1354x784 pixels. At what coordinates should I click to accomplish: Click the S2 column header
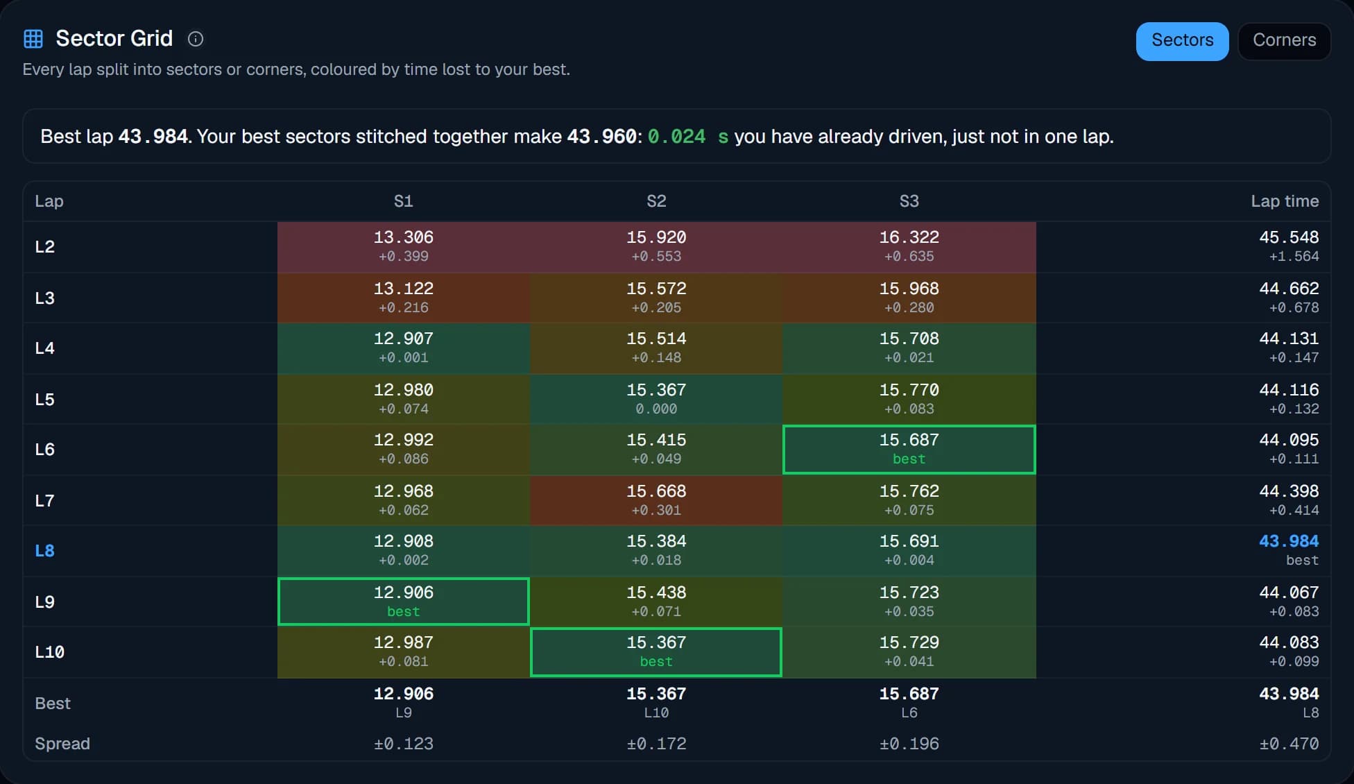[x=656, y=201]
